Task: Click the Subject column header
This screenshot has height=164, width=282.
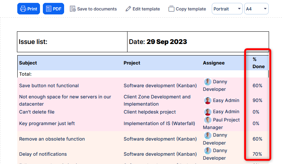Action: click(28, 63)
